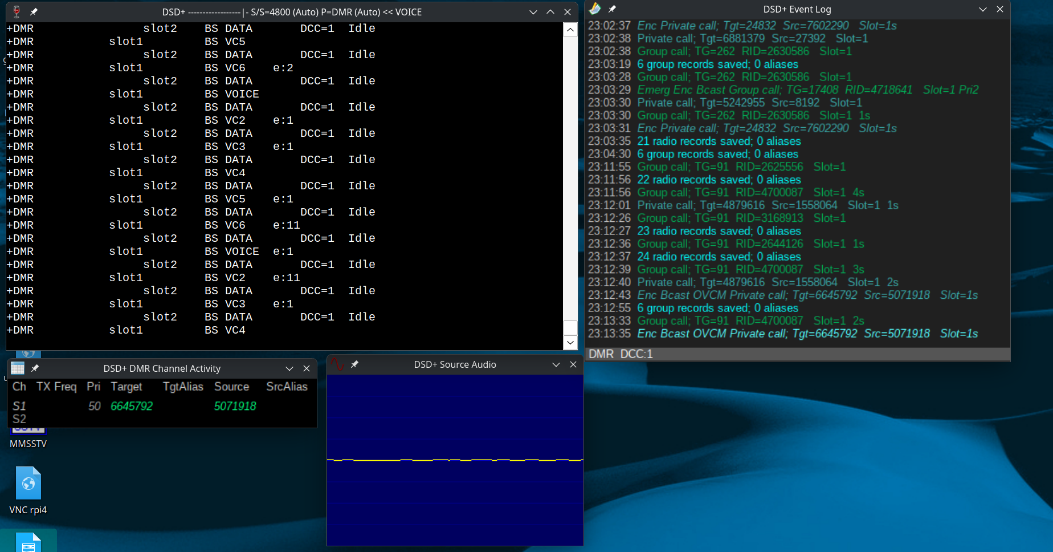
Task: Click the DSD+ main window app icon
Action: [x=17, y=12]
